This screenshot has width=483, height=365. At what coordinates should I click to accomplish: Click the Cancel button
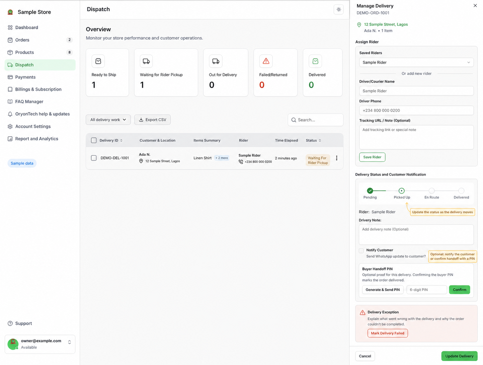[365, 356]
